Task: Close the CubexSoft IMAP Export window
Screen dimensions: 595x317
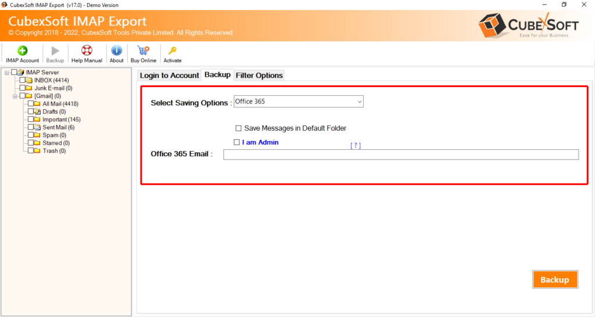Action: (584, 5)
